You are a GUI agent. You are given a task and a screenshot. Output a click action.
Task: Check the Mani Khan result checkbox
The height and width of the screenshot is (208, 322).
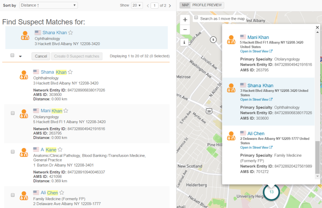coord(12,113)
